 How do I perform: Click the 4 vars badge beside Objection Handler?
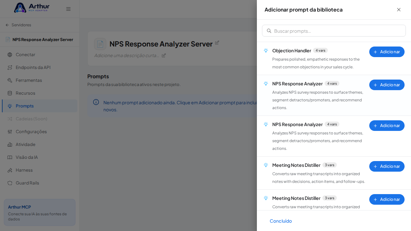coord(320,50)
